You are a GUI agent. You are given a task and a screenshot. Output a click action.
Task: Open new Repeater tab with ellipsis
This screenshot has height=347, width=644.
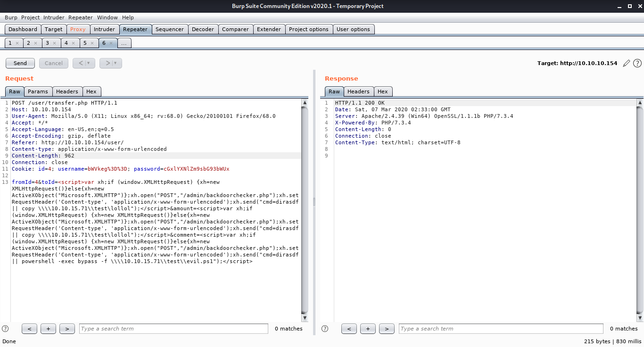(124, 43)
